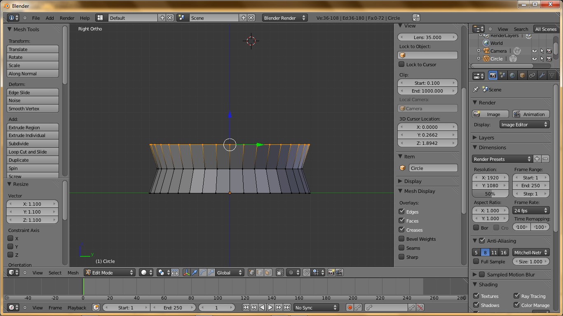Click Extrude Region button

click(x=33, y=127)
